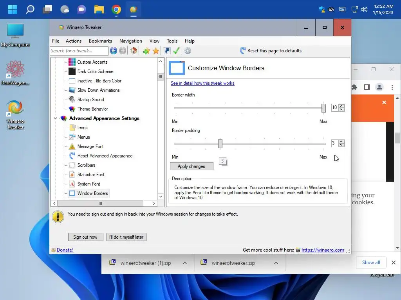Open the Donate! link
The image size is (401, 300).
pyautogui.click(x=65, y=250)
